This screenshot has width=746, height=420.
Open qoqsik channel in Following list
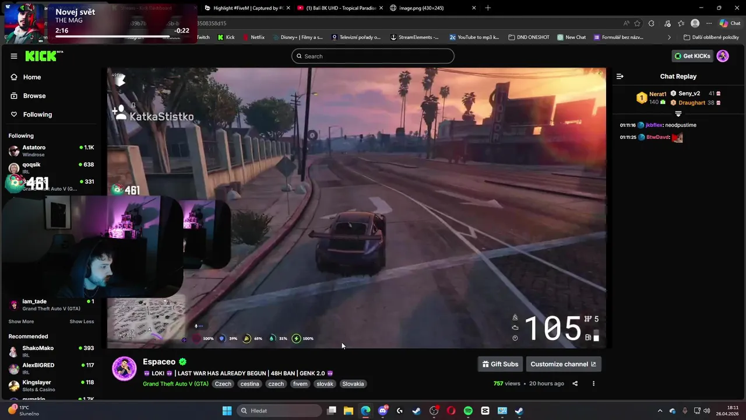click(51, 167)
